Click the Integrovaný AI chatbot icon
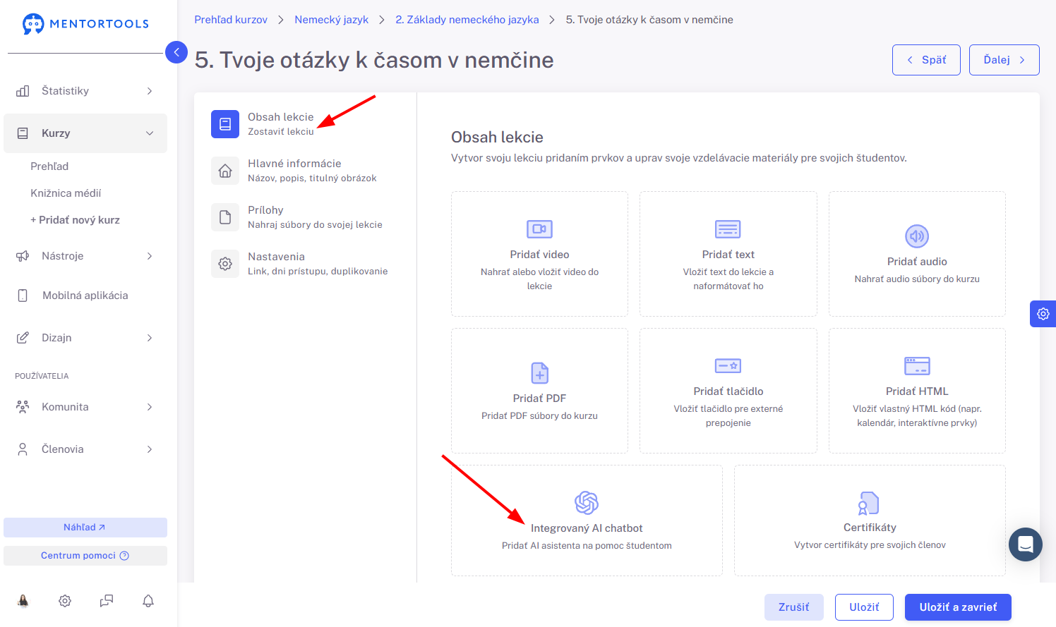1056x627 pixels. pyautogui.click(x=587, y=503)
